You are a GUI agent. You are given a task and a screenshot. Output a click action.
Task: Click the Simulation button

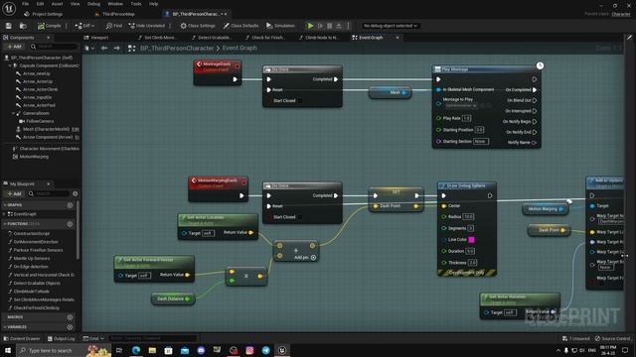tap(280, 26)
